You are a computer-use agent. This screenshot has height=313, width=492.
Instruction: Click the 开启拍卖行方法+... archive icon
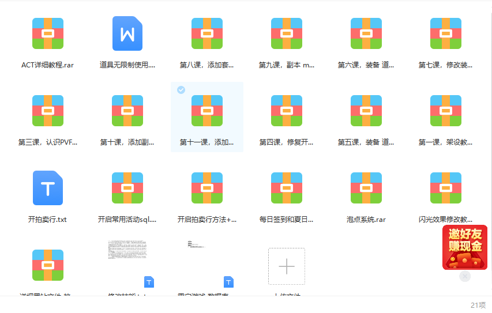207,188
